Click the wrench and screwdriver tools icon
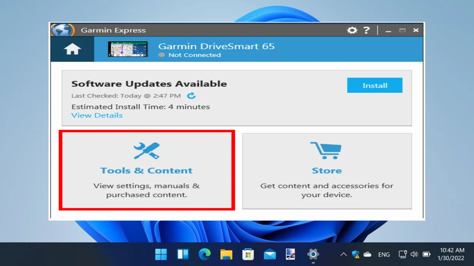474x266 pixels. 147,151
